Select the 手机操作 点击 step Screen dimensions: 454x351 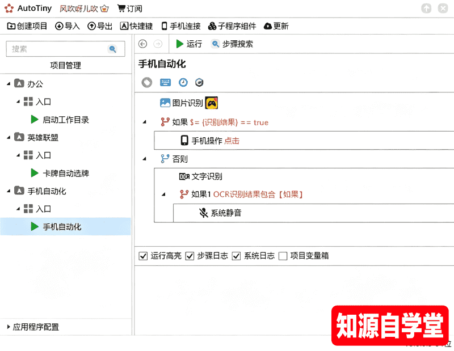(304, 140)
